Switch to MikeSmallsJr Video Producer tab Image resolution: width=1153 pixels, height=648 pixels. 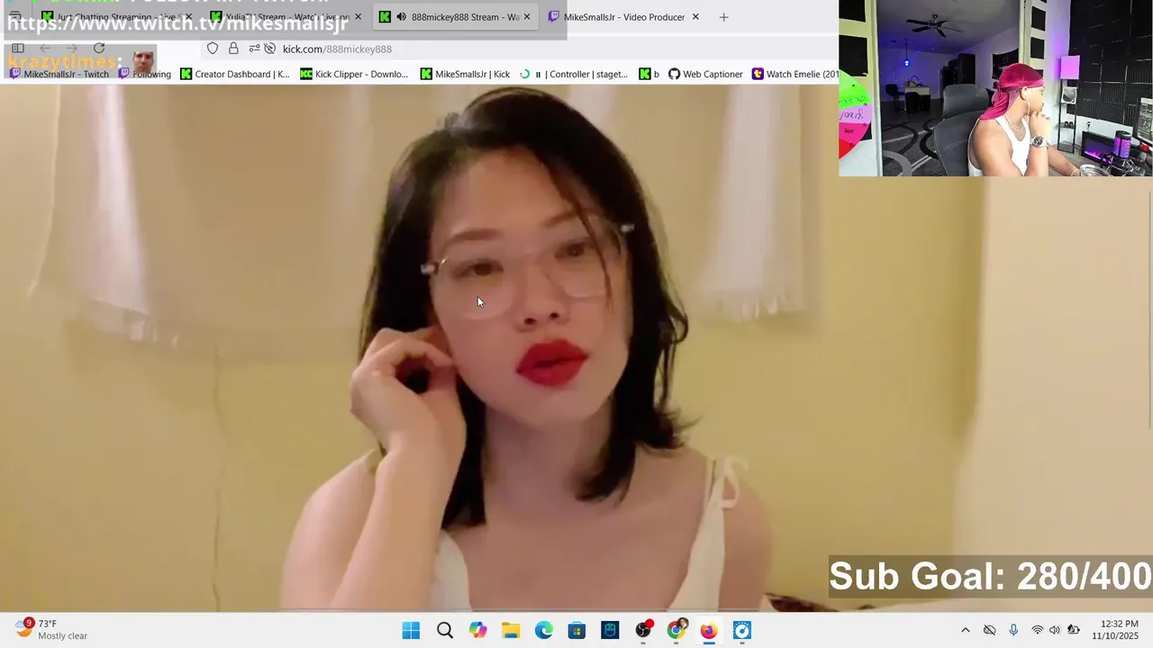point(623,17)
